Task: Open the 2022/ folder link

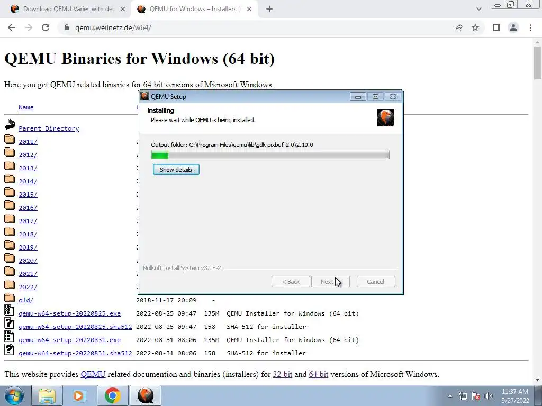Action: tap(28, 287)
